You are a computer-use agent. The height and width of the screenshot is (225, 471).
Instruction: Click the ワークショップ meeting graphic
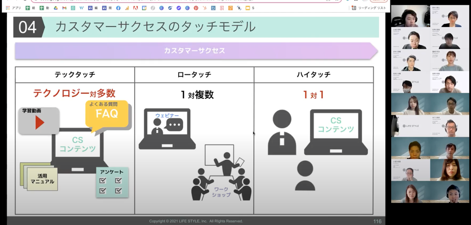221,172
